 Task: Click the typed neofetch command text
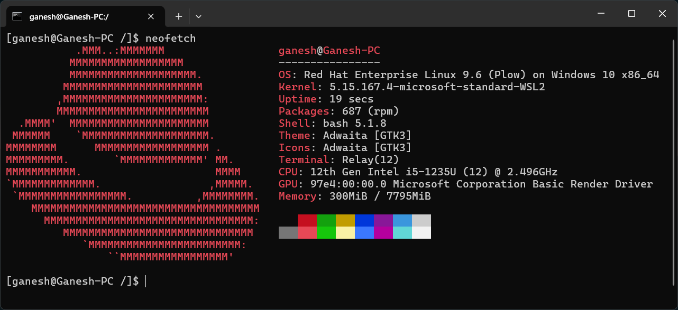tap(170, 38)
